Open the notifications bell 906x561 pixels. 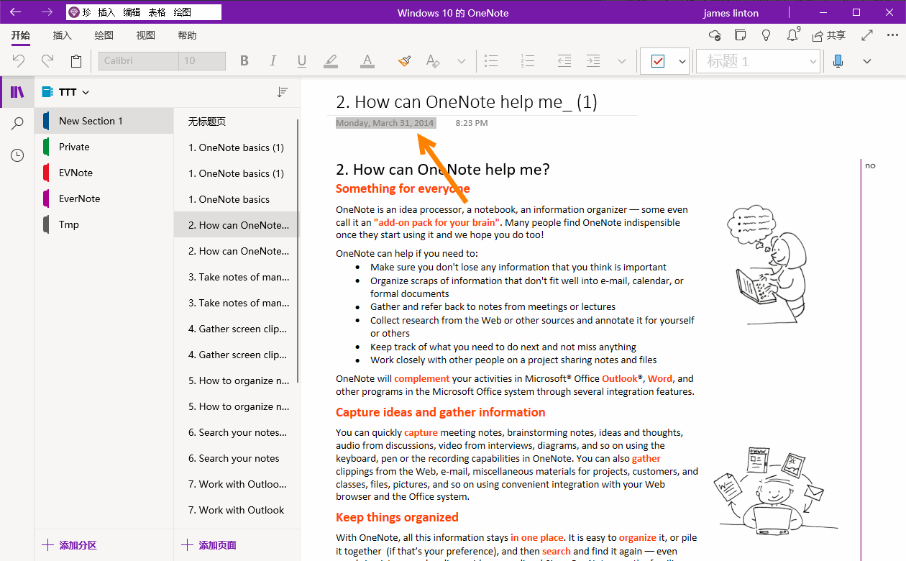pos(792,34)
